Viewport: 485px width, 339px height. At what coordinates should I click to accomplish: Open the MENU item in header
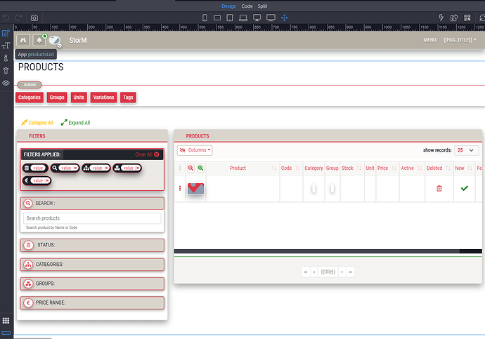[430, 40]
